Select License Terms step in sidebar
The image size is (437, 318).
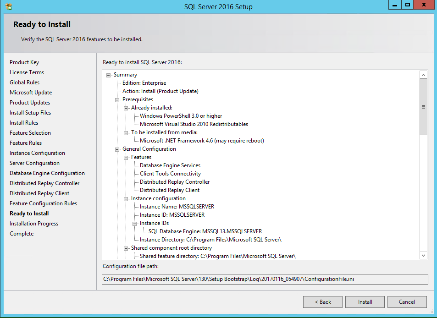[27, 72]
